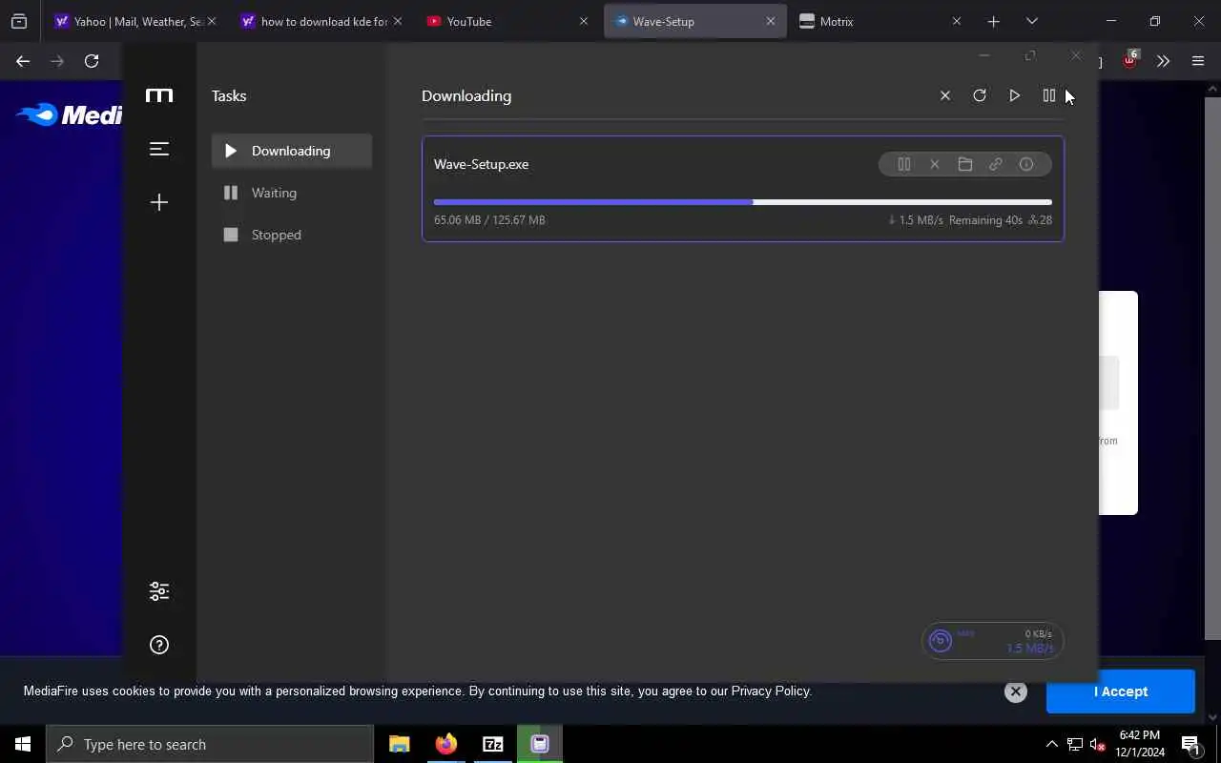
Task: Go back in the browser
Action: point(23,61)
